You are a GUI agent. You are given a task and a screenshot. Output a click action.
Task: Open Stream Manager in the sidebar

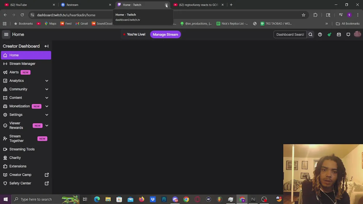click(x=26, y=64)
